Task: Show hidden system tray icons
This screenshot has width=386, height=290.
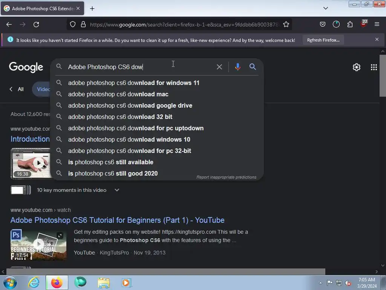Action: [320, 283]
